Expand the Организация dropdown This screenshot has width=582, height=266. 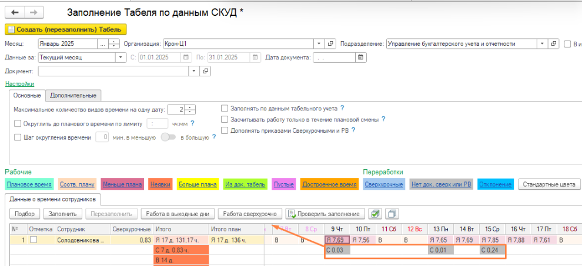pos(319,43)
